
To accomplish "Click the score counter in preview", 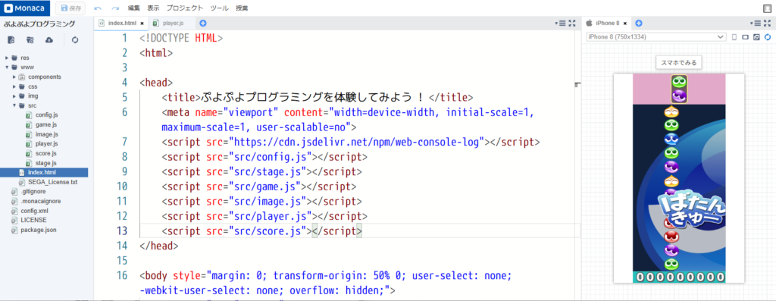I will coord(679,277).
